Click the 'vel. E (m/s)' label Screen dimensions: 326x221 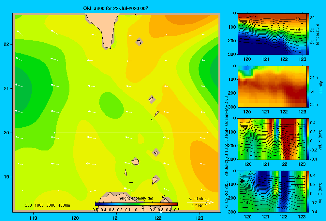click(320, 192)
